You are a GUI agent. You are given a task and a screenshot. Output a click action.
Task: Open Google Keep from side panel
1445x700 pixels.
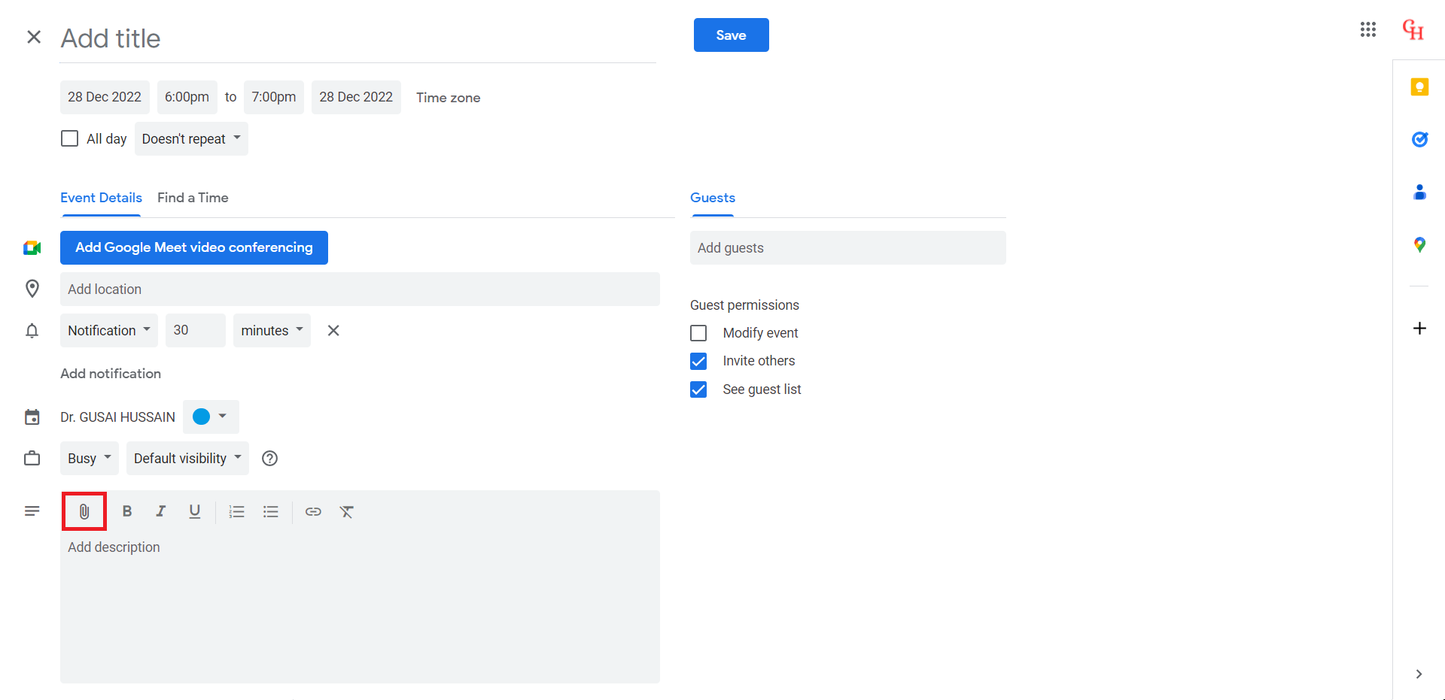1419,87
